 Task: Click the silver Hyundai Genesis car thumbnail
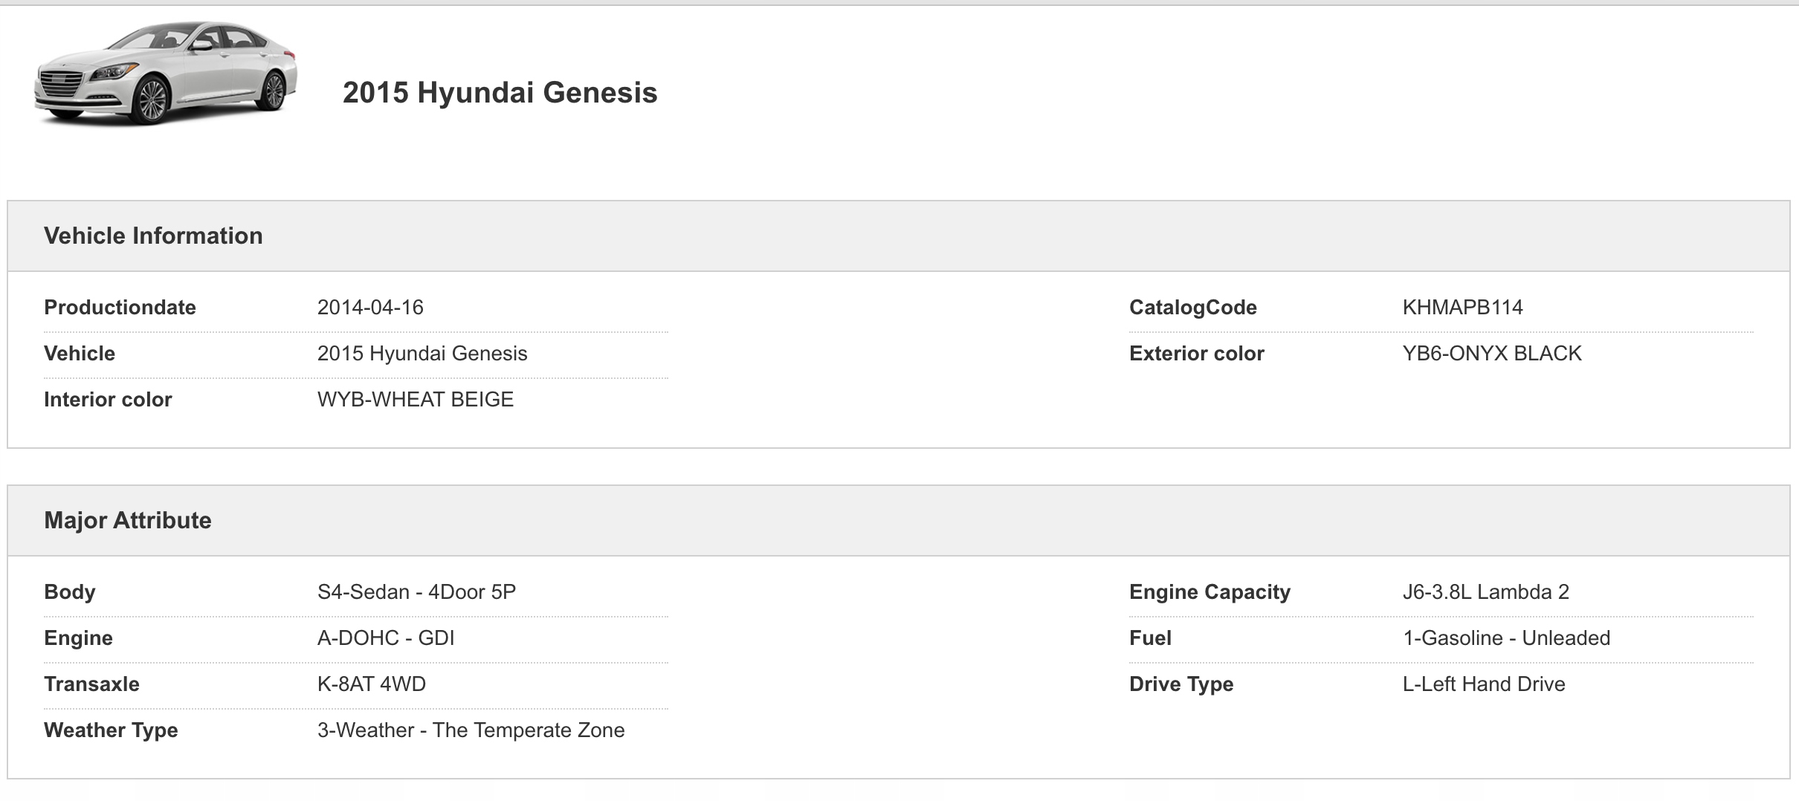(165, 74)
